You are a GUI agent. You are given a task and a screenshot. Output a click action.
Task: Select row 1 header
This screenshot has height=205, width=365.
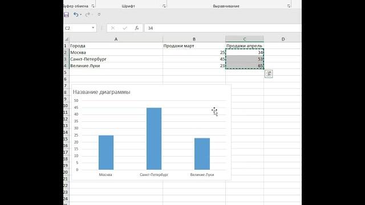(66, 46)
